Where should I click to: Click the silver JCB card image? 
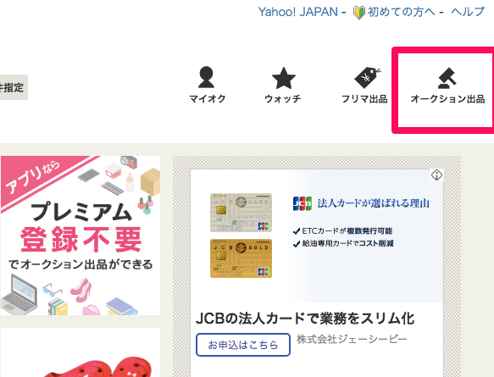241,213
